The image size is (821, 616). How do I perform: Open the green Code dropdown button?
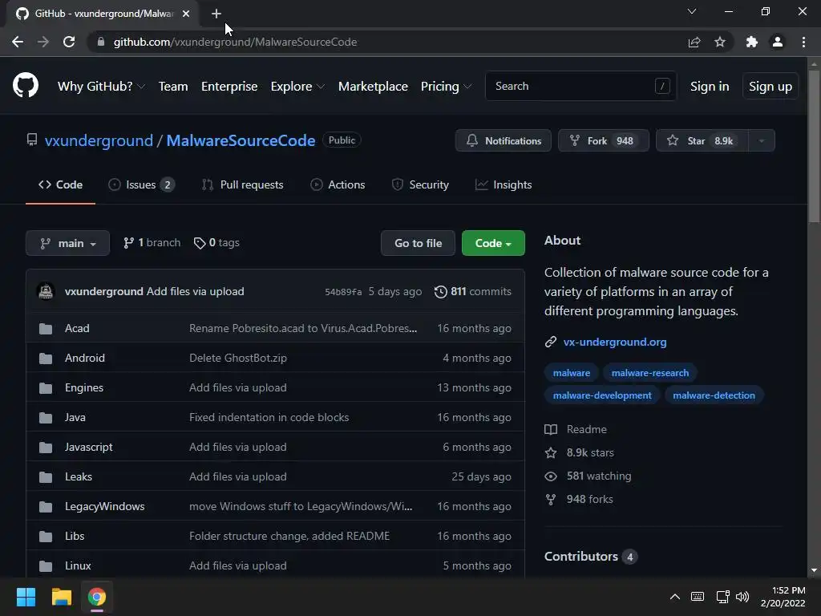pos(493,243)
